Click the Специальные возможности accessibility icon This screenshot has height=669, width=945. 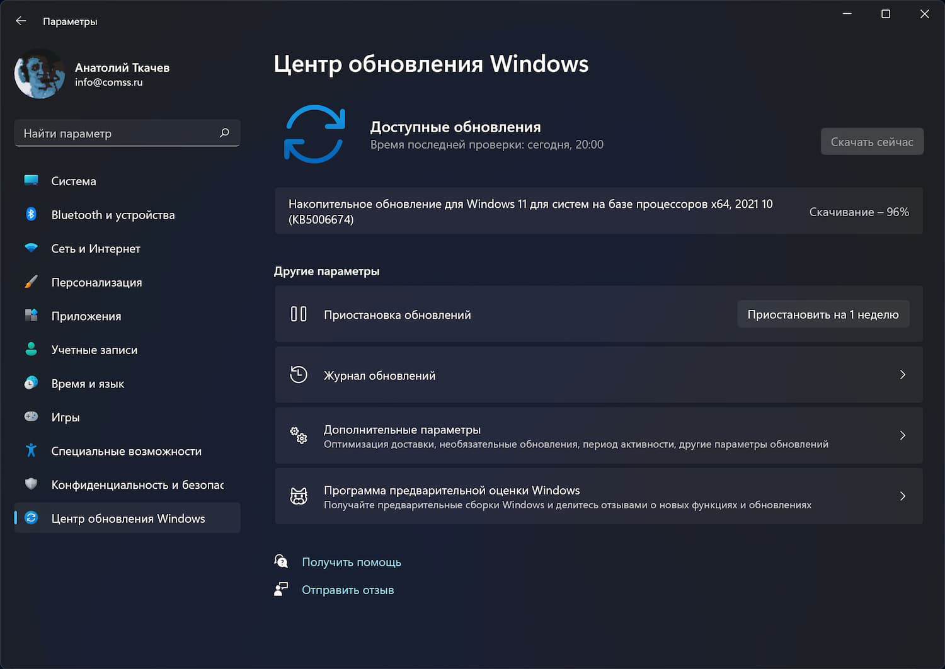(x=31, y=451)
